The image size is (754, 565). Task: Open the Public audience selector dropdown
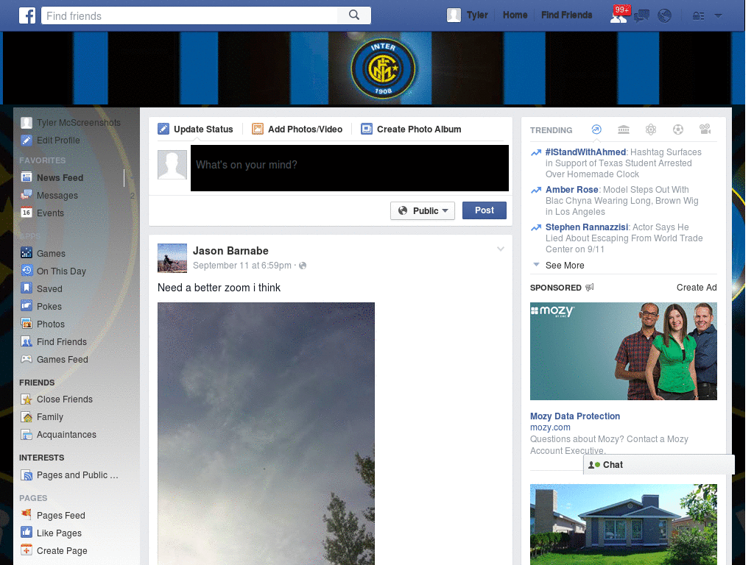[423, 210]
